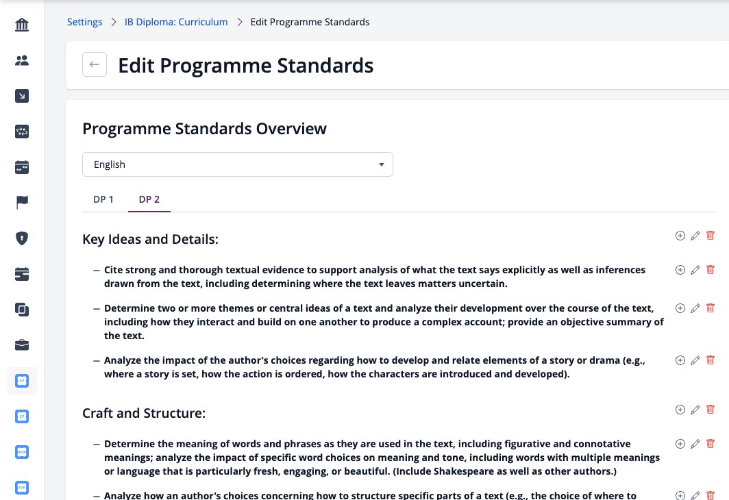Open the English subject dropdown
The width and height of the screenshot is (729, 500).
pyautogui.click(x=238, y=164)
